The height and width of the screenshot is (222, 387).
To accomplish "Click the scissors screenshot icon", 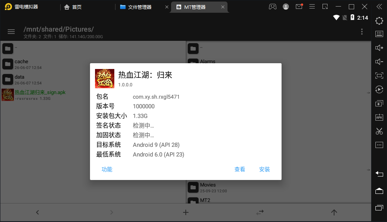I will point(379,131).
